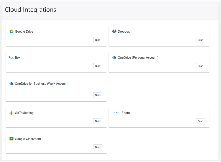Click the Google Classroom icon

point(11,139)
